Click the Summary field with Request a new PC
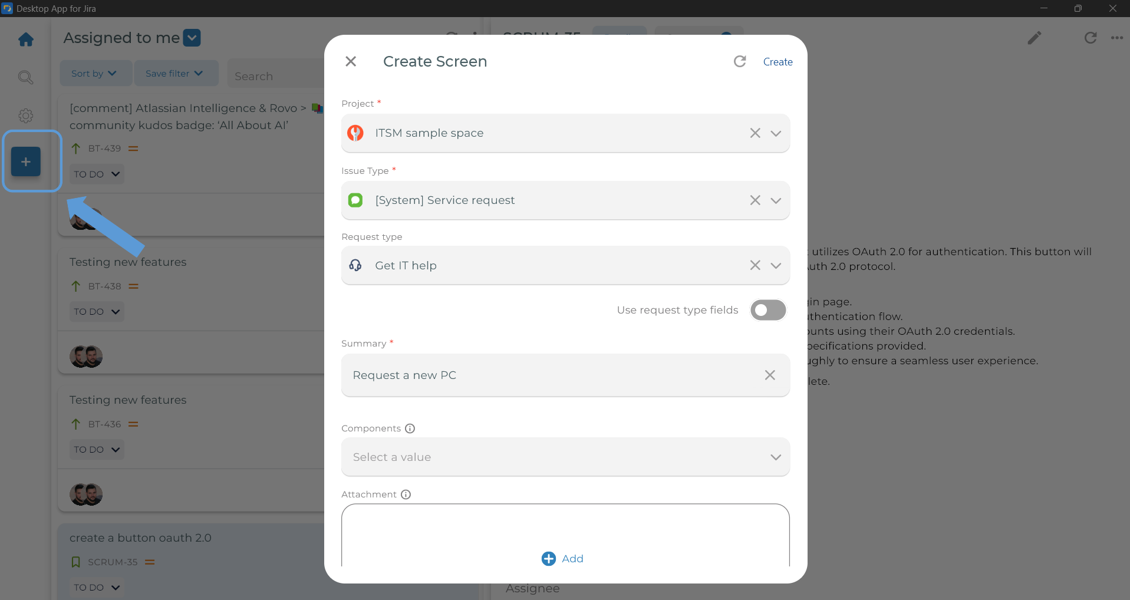 (548, 375)
